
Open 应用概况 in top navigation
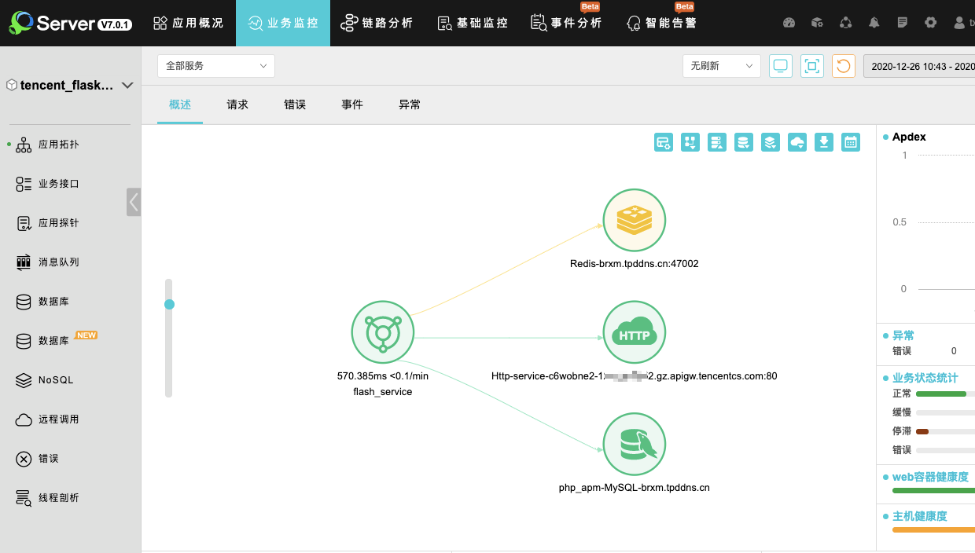pos(189,23)
